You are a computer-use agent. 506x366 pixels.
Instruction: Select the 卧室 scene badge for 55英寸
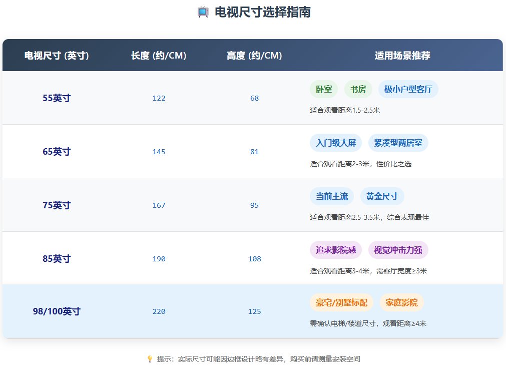click(323, 89)
